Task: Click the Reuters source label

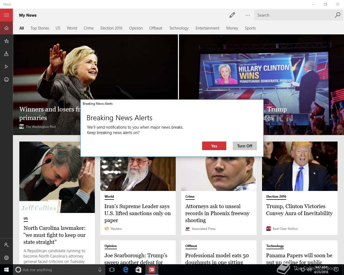Action: coord(116,229)
